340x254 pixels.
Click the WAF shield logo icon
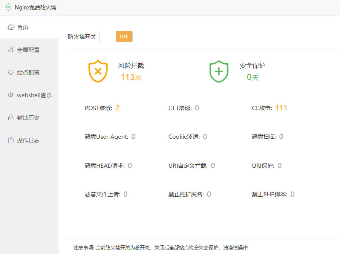pos(8,7)
